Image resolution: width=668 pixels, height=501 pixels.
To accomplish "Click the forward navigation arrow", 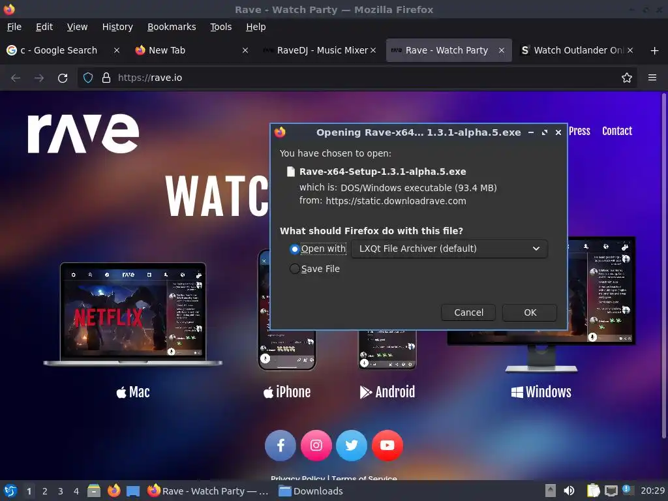I will tap(39, 78).
